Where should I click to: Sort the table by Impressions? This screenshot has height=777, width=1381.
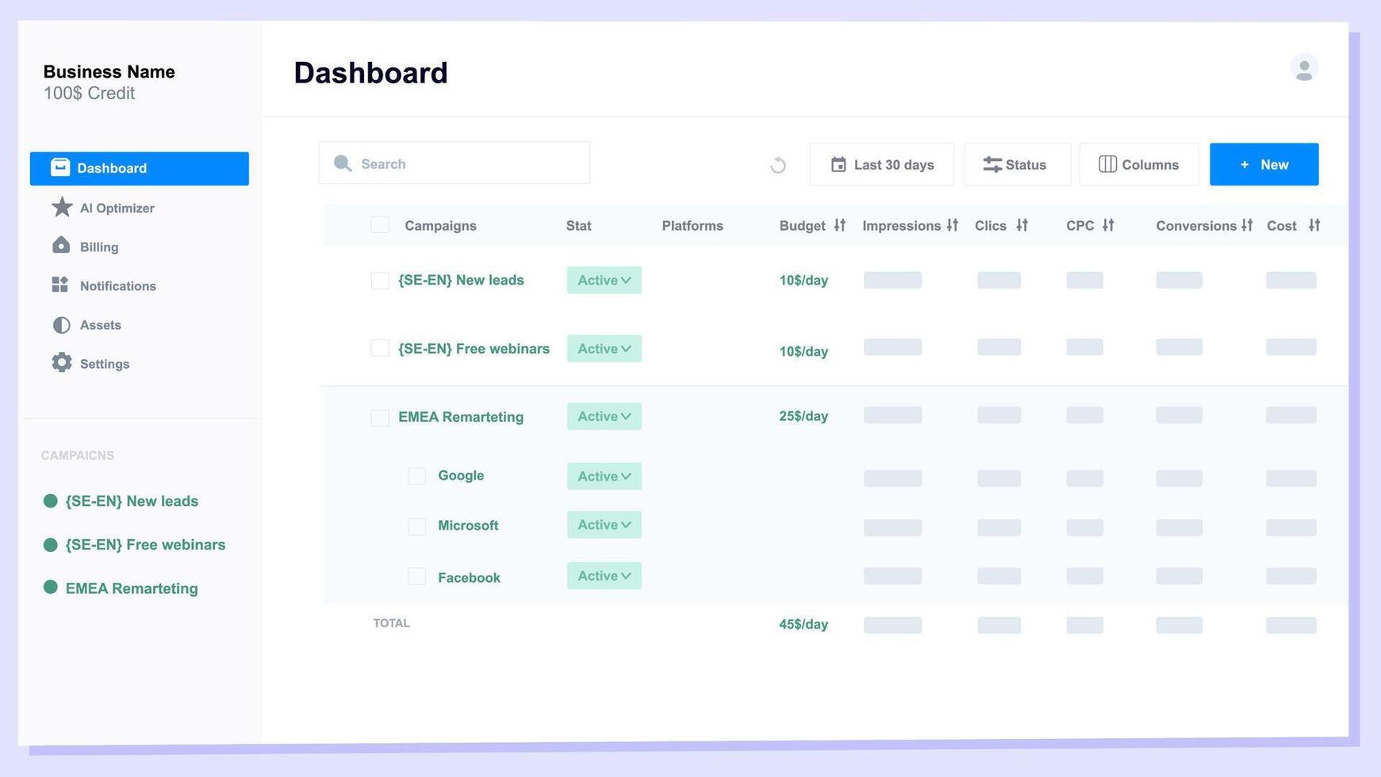(953, 225)
